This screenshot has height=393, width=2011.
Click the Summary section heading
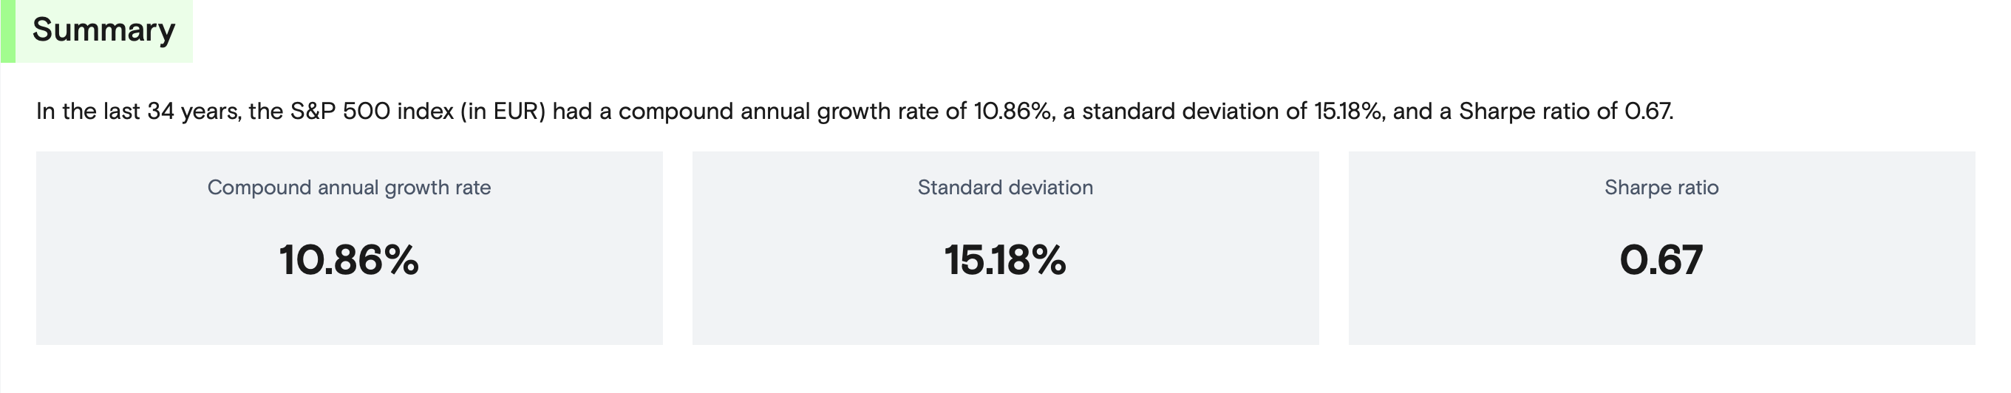coord(103,30)
